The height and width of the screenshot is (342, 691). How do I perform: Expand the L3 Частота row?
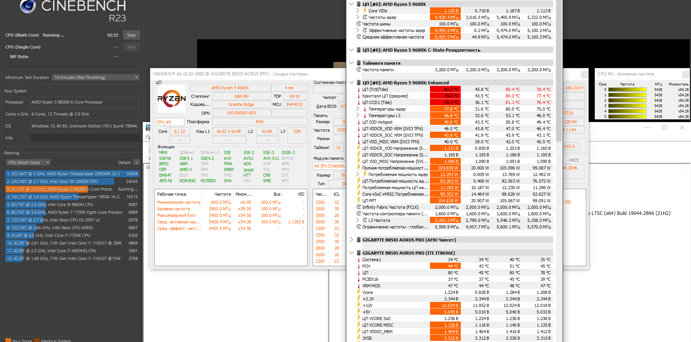pos(358,220)
